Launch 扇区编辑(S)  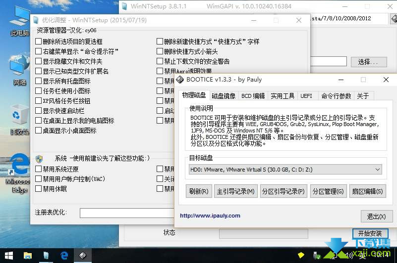pos(368,191)
